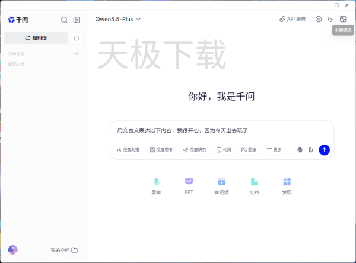Open the 发现 discover section
The width and height of the screenshot is (356, 263).
point(287,186)
